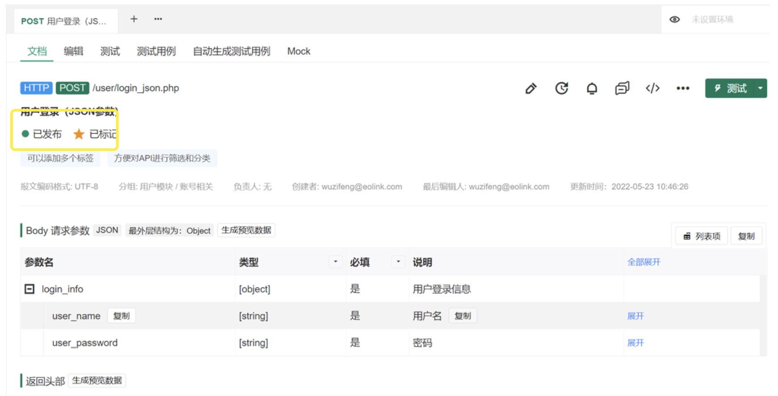778x396 pixels.
Task: Switch to the Mock tab
Action: 299,51
